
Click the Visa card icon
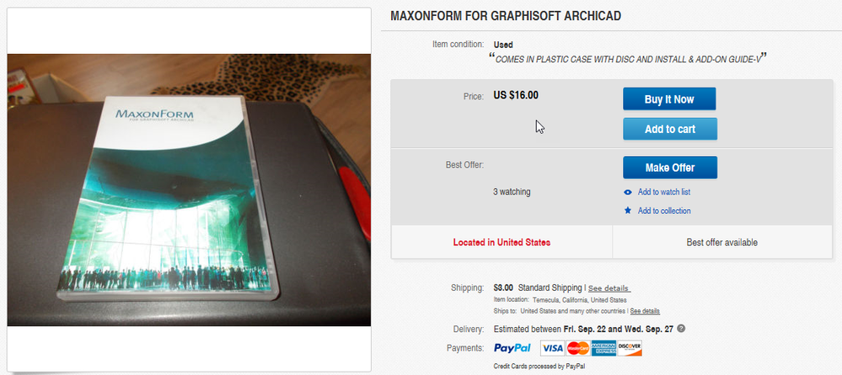coord(552,348)
